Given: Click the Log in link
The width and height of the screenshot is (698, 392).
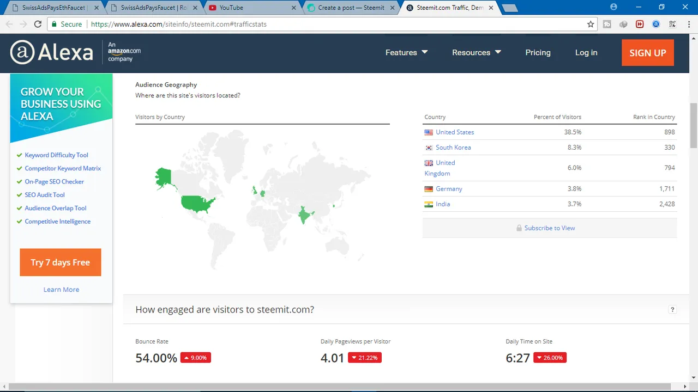Looking at the screenshot, I should tap(586, 53).
